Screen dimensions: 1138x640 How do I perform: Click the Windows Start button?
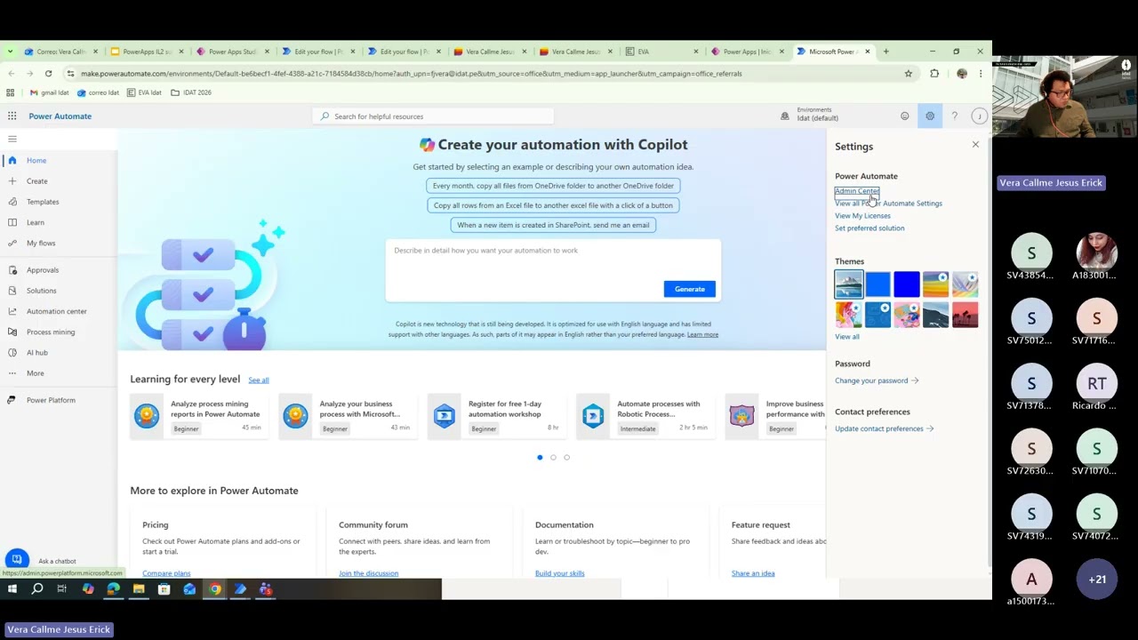point(12,589)
